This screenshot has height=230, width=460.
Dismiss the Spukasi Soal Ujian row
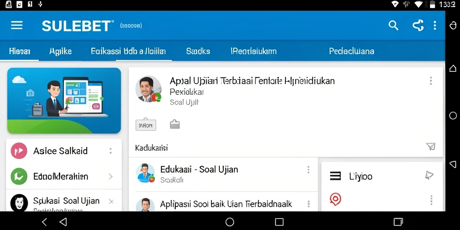(111, 201)
